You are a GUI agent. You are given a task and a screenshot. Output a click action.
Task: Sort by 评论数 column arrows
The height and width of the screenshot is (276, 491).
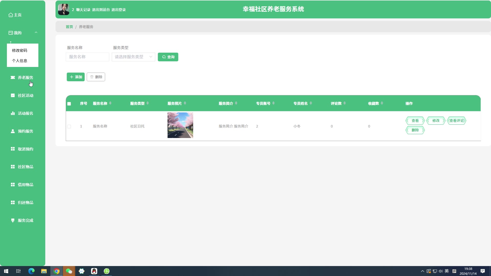tap(344, 103)
